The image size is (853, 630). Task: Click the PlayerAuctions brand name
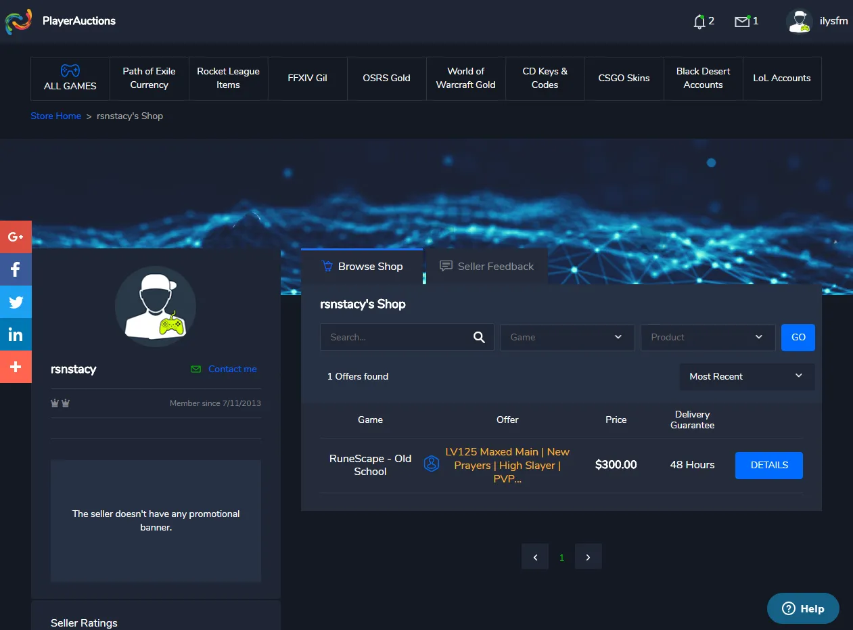click(79, 21)
